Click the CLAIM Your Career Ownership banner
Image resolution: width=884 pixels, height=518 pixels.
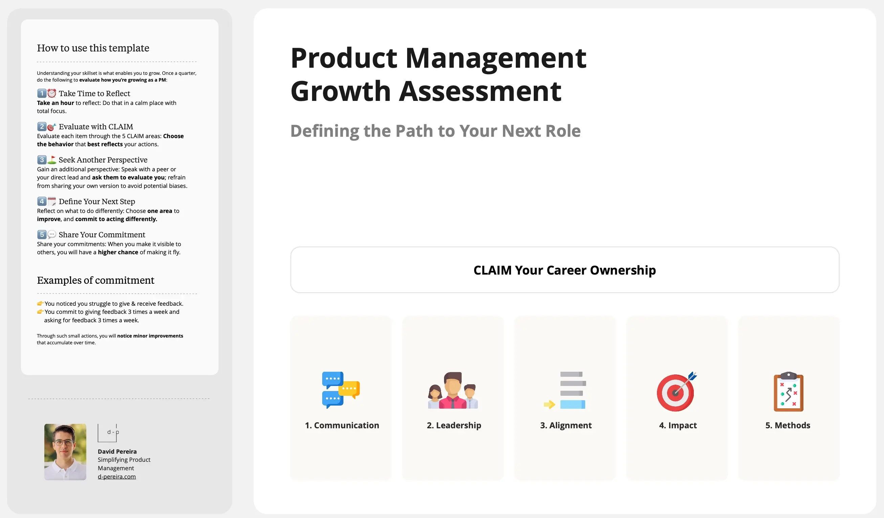click(x=565, y=270)
